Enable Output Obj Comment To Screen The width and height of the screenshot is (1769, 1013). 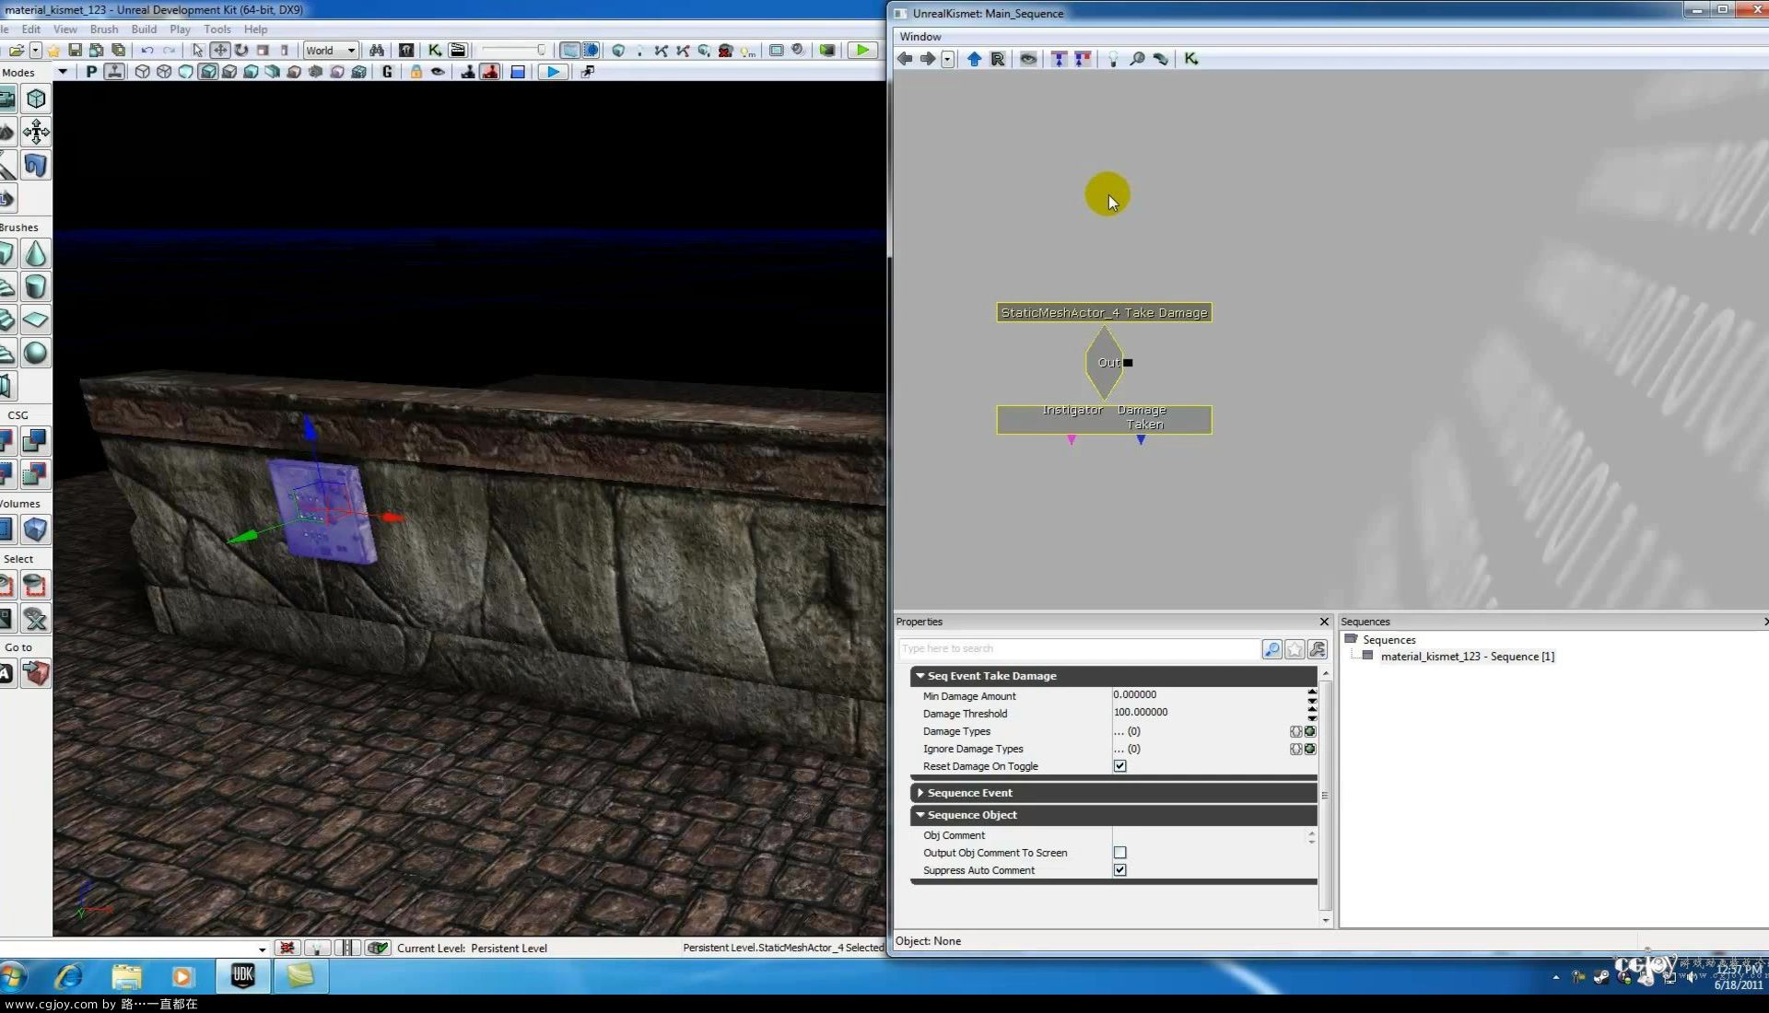click(x=1120, y=853)
